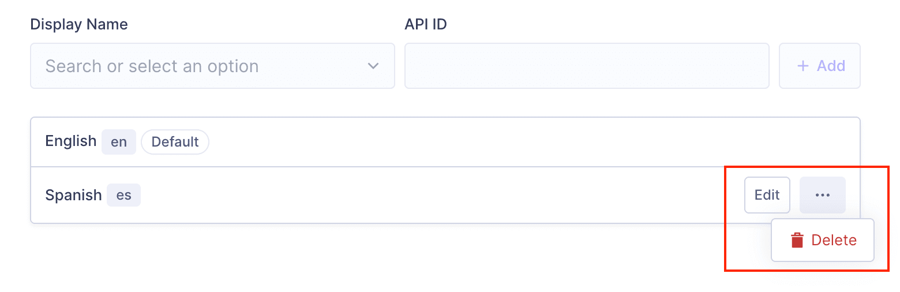Click the Delete text label in popup
This screenshot has height=292, width=900.
click(x=834, y=241)
